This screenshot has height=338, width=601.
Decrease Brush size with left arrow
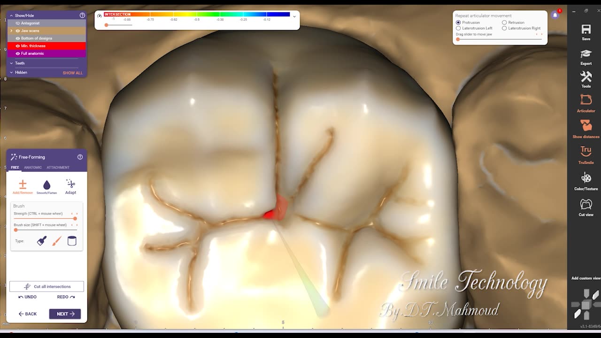[72, 225]
